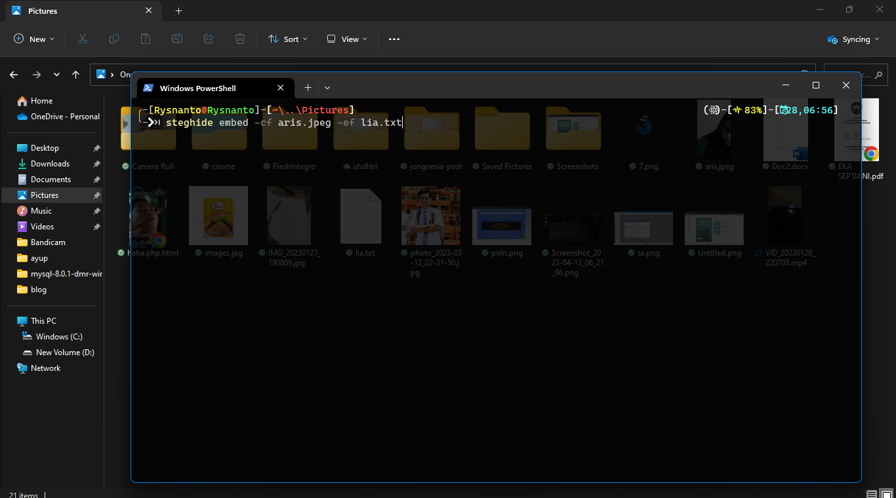Open a new PowerShell tab with plus button

point(308,88)
